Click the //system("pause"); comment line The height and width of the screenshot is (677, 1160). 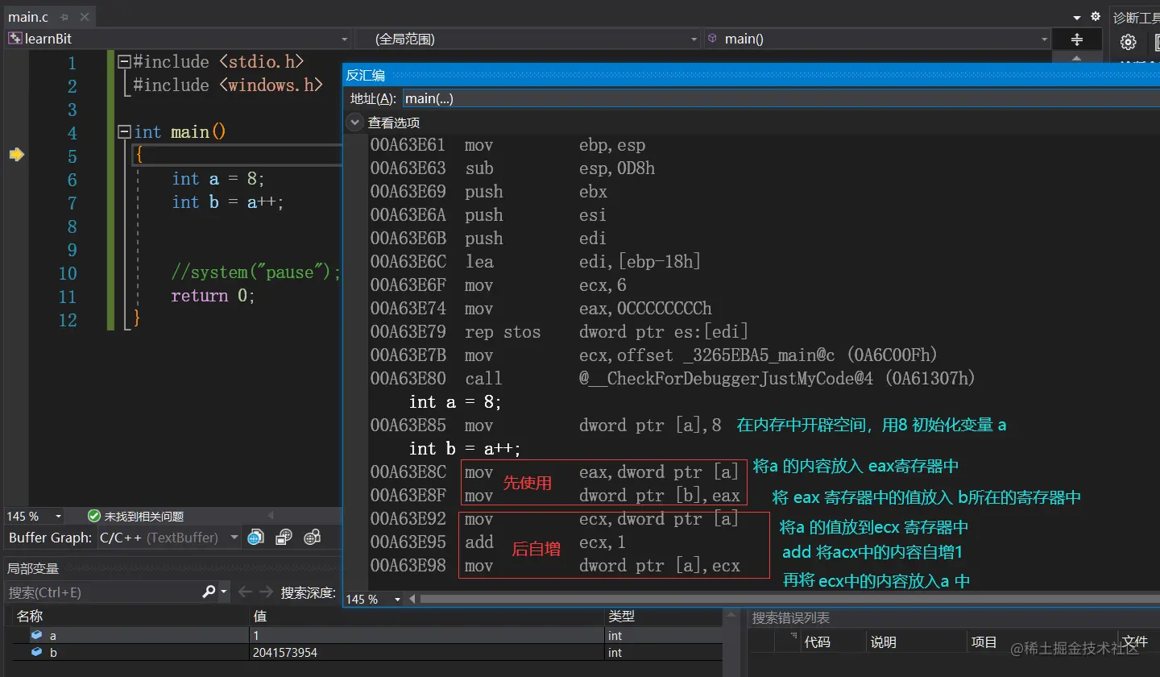256,272
